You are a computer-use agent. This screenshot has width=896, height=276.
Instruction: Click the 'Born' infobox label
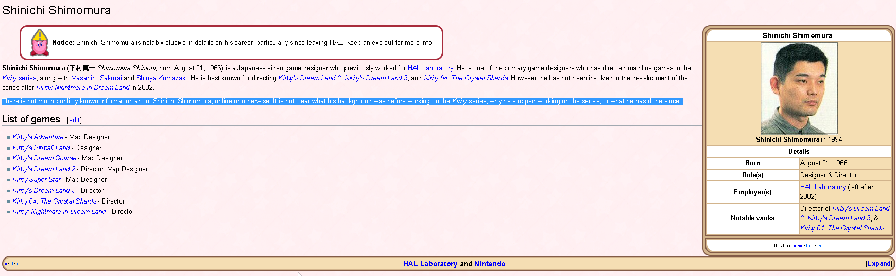[753, 163]
